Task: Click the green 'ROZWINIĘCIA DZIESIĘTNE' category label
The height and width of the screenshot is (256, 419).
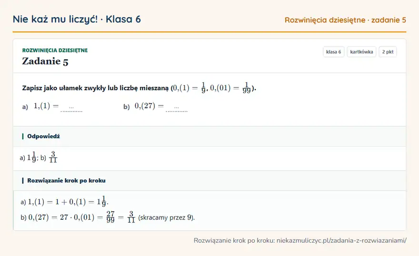Action: [x=55, y=50]
